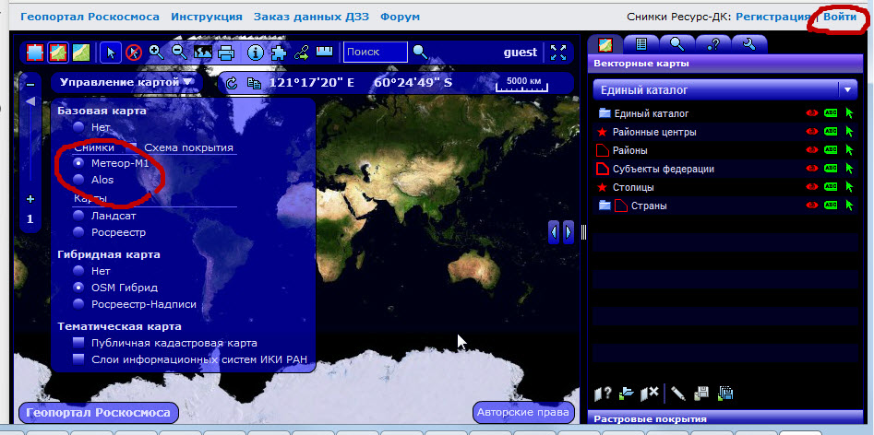Choose Ландсат as the base map

point(79,215)
